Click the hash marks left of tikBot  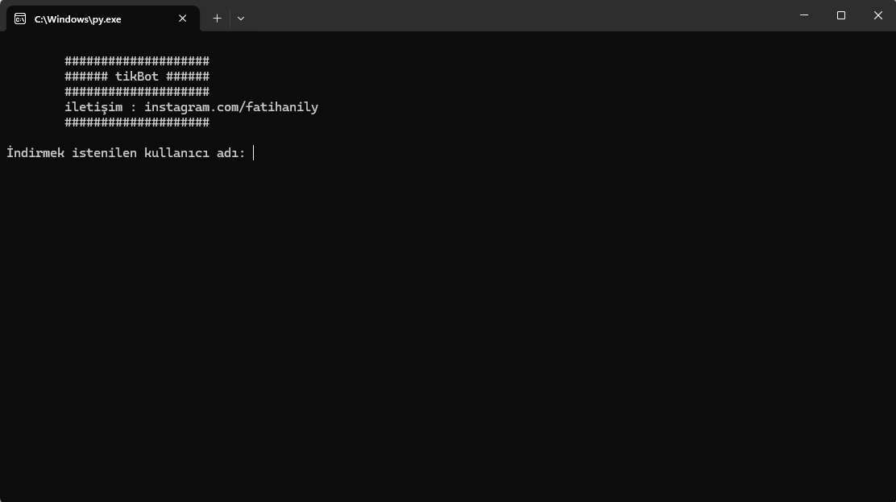pyautogui.click(x=86, y=77)
